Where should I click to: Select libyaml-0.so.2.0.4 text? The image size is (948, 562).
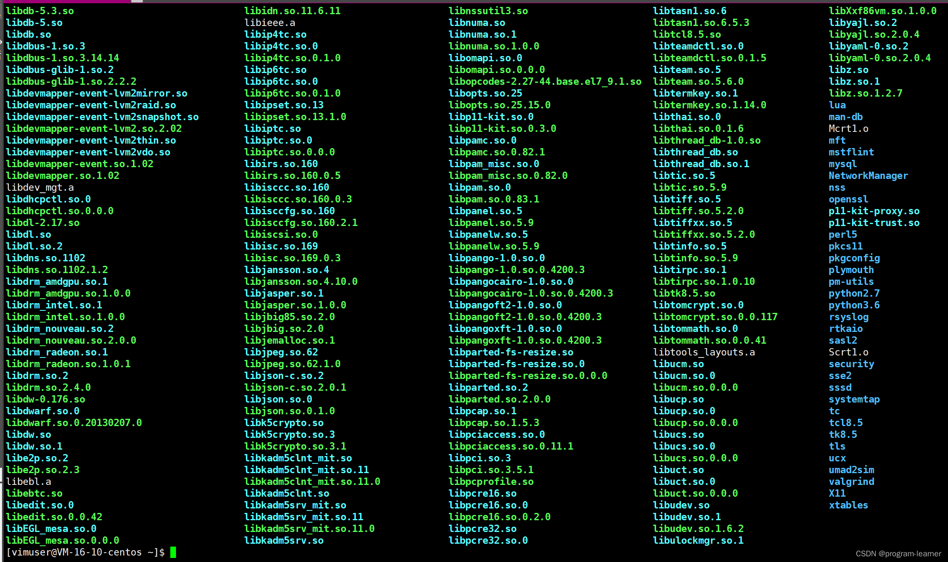(x=880, y=58)
